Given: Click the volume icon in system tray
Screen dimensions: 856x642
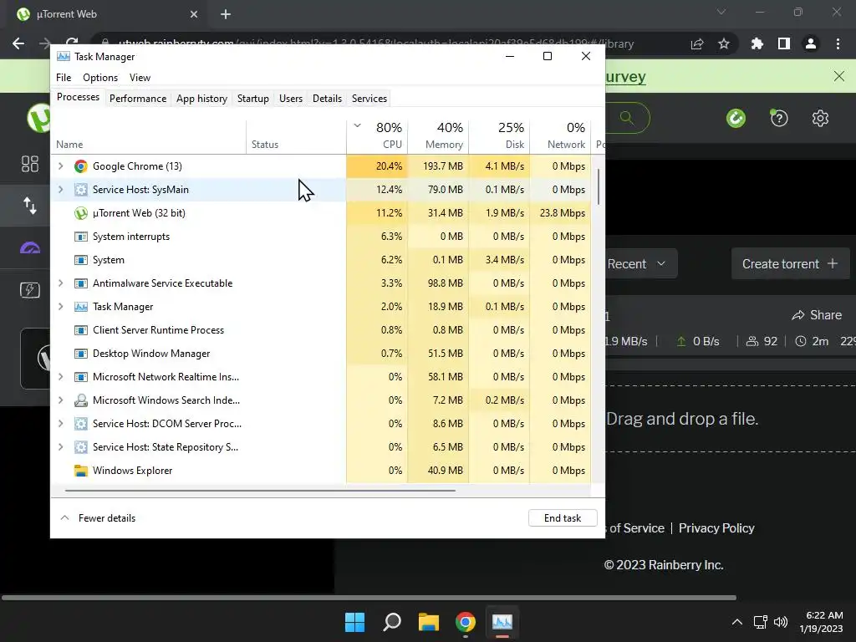Looking at the screenshot, I should (x=782, y=622).
